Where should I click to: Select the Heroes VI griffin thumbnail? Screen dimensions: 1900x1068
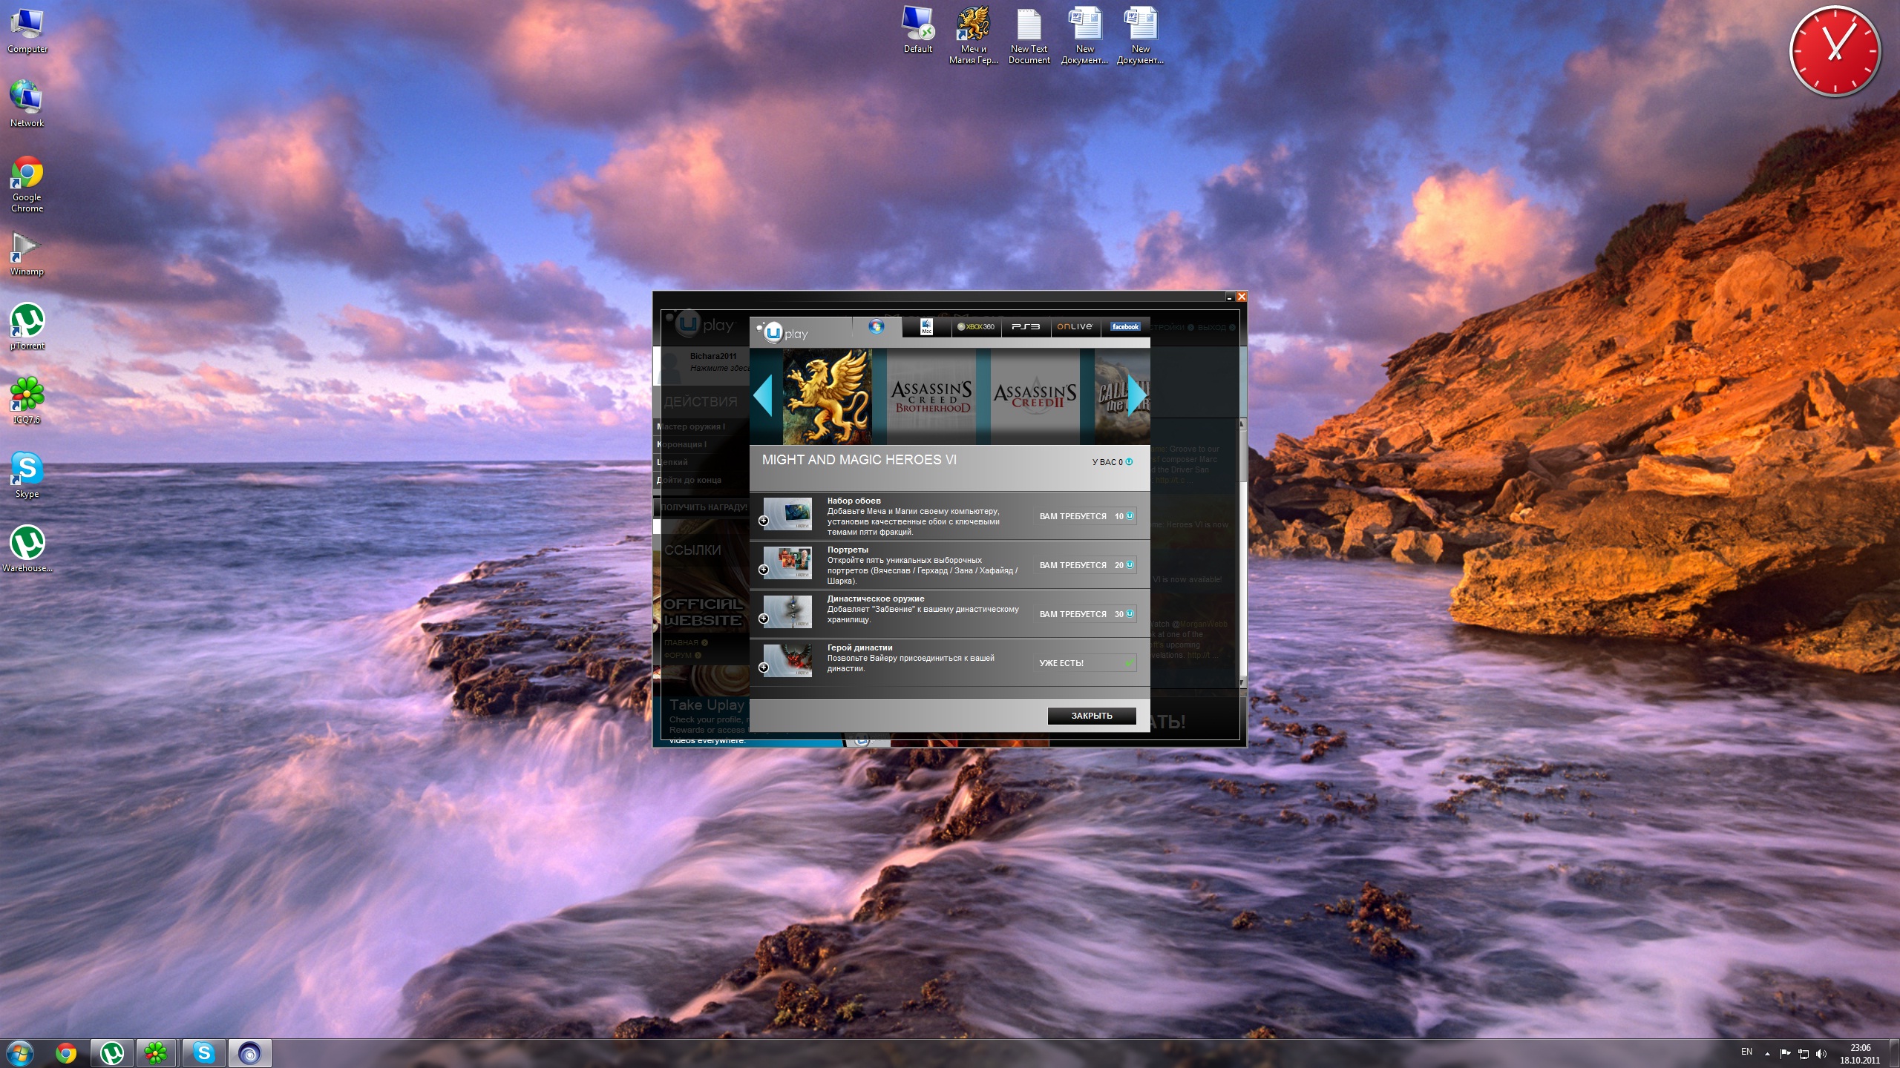click(x=827, y=397)
